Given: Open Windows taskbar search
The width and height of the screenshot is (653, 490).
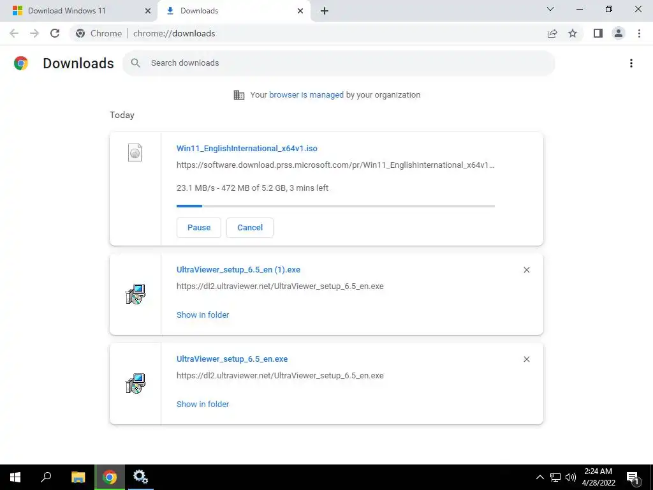Looking at the screenshot, I should tap(46, 477).
